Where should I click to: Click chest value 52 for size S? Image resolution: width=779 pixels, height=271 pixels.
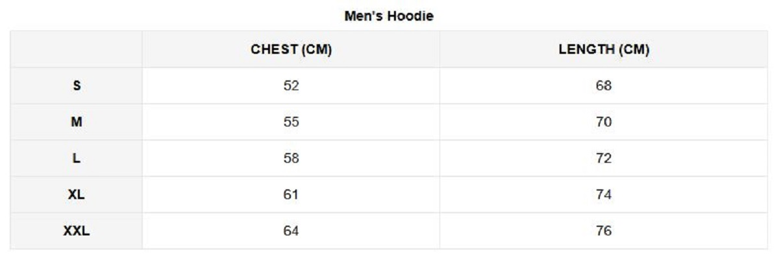[x=291, y=86]
